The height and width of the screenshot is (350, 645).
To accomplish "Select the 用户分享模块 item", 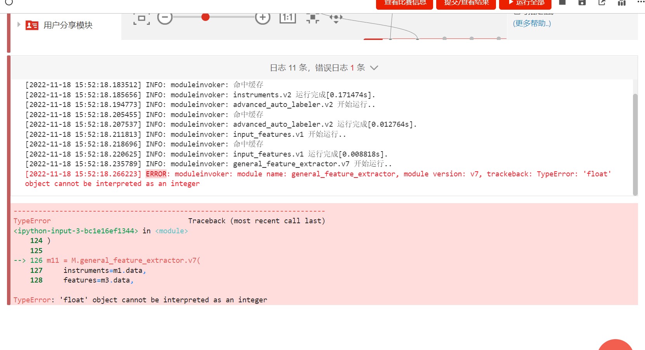I will (x=68, y=25).
